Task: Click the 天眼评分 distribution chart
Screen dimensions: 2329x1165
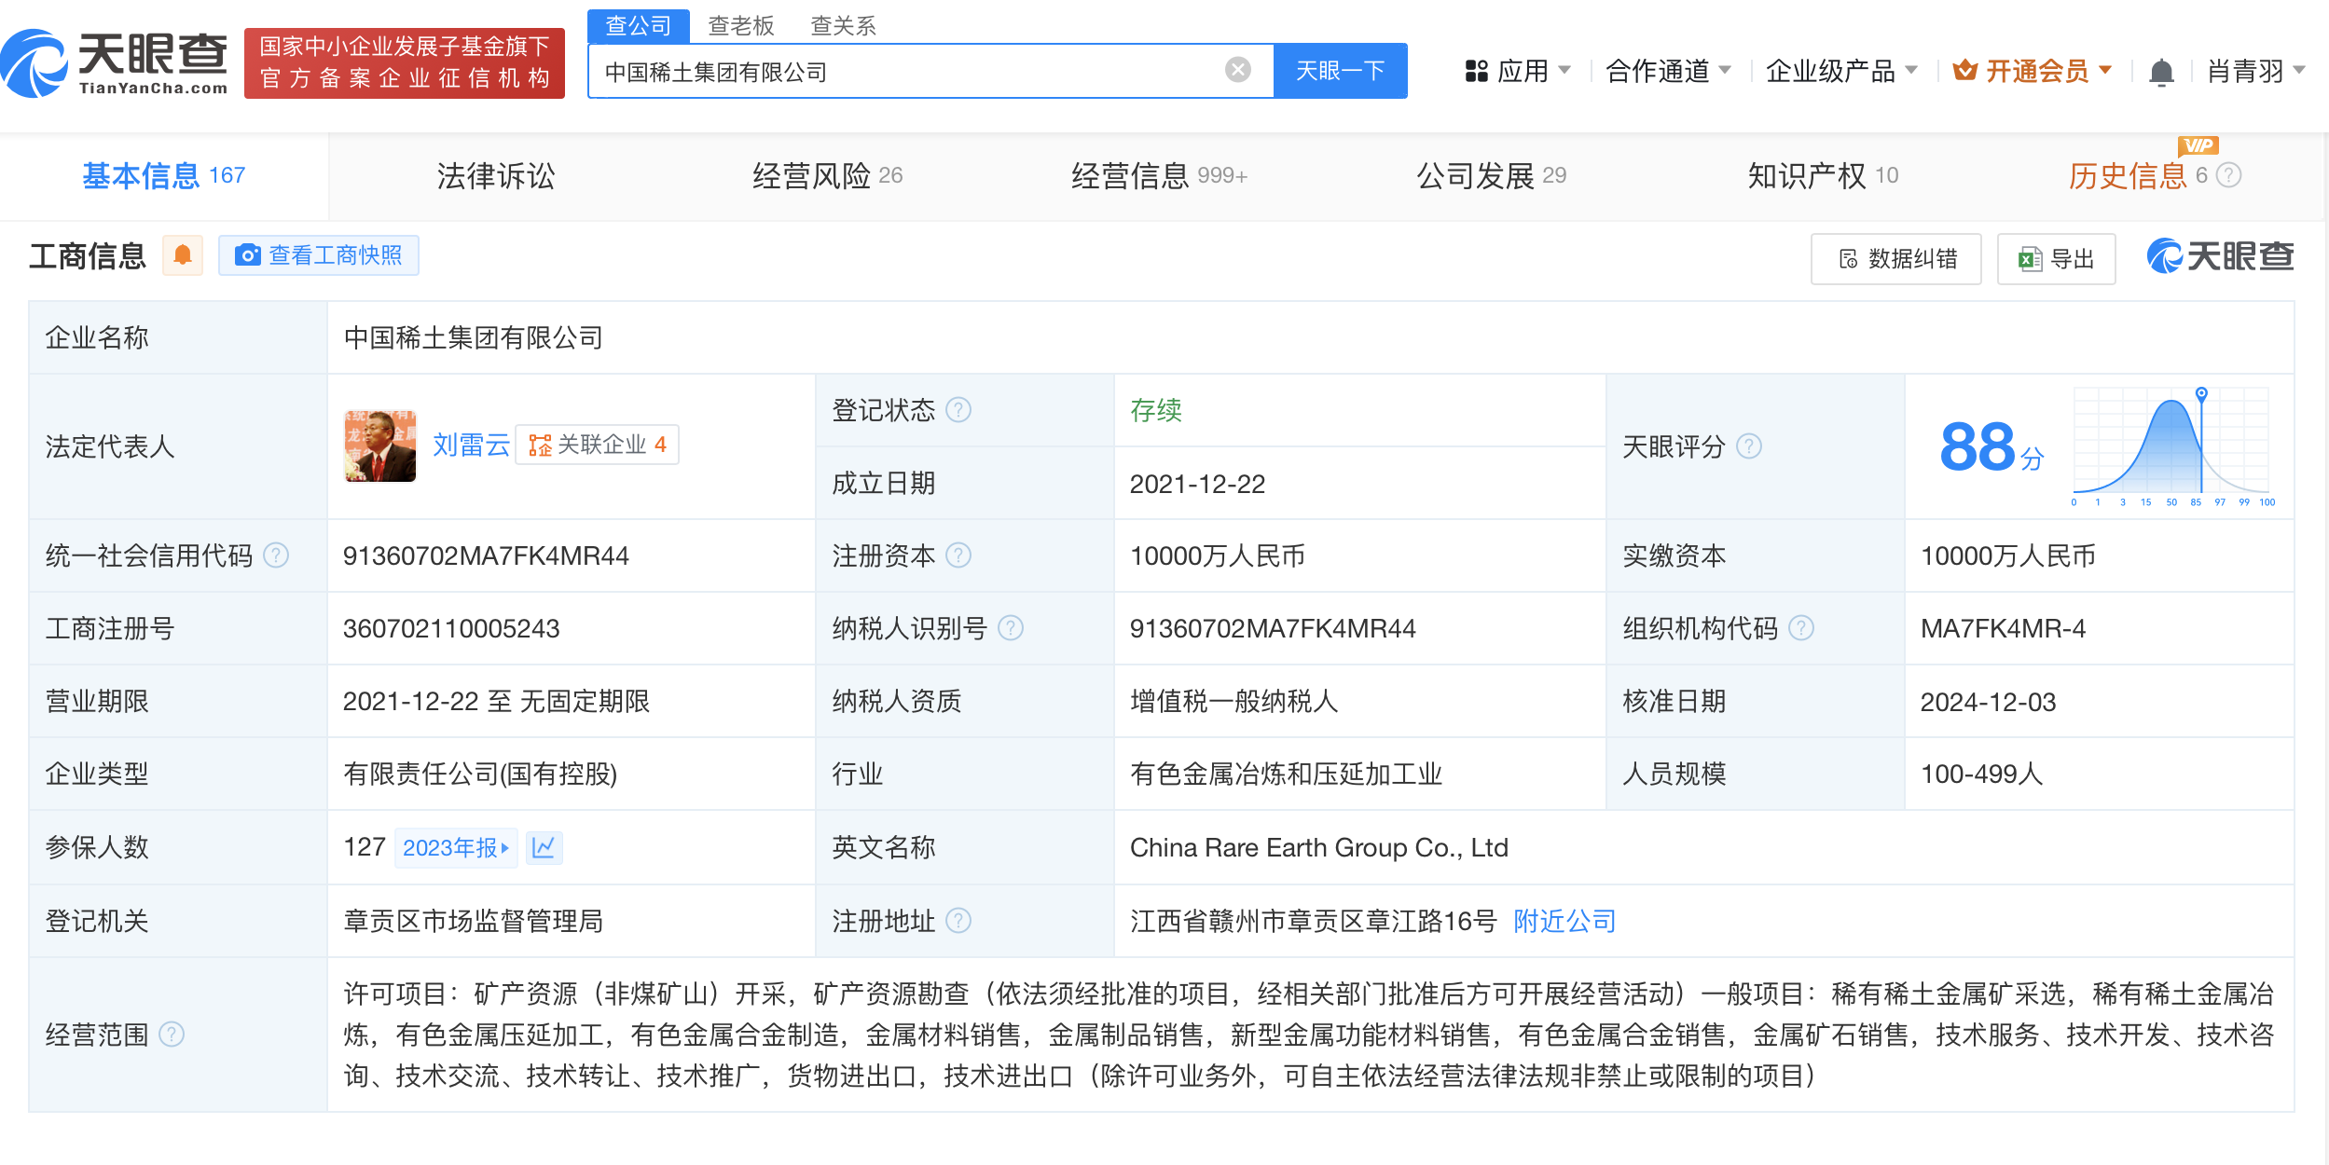Action: [x=2172, y=445]
